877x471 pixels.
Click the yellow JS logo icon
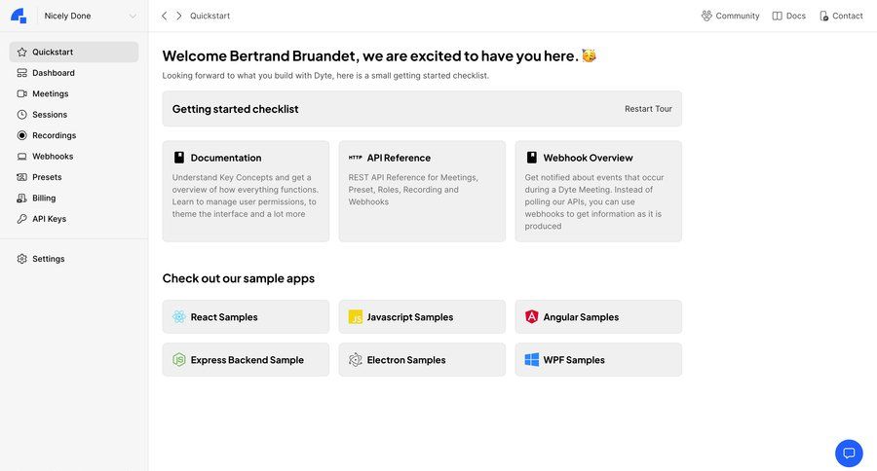pyautogui.click(x=355, y=317)
